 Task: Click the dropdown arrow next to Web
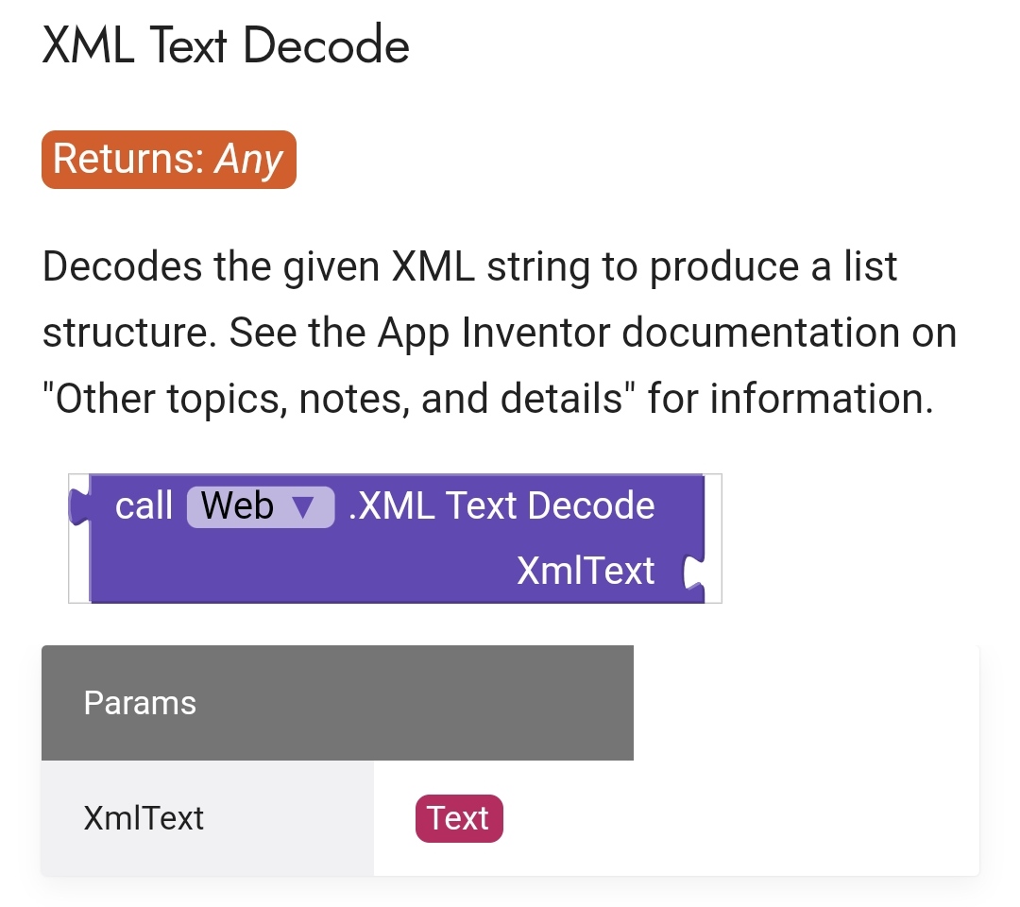pos(302,507)
